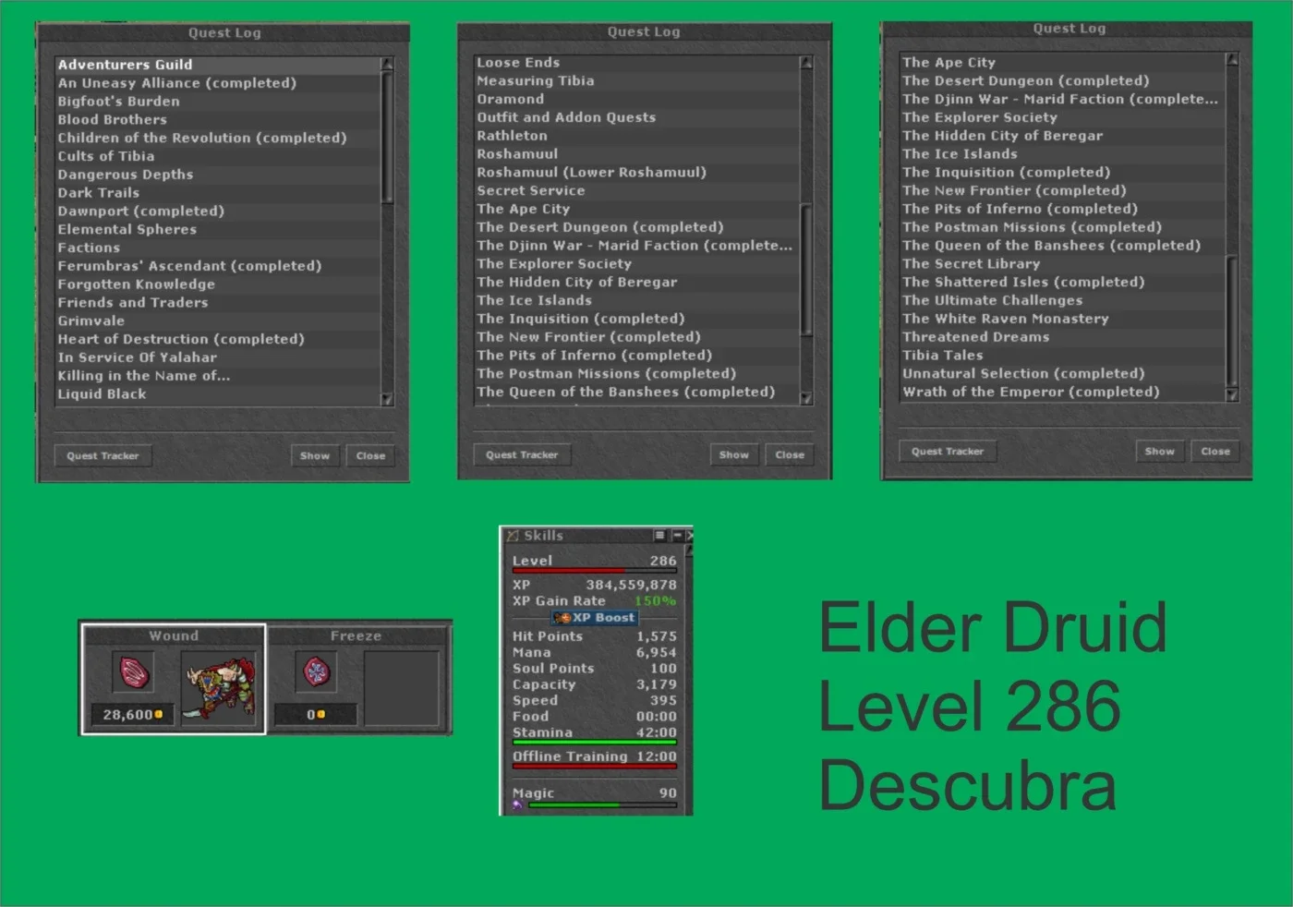Select the Elemental Spheres quest
The height and width of the screenshot is (907, 1293).
217,229
